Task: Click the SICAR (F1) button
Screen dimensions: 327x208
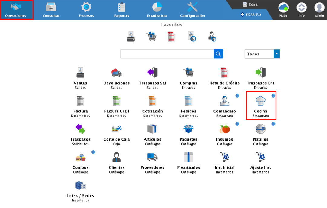Action: pos(251,15)
